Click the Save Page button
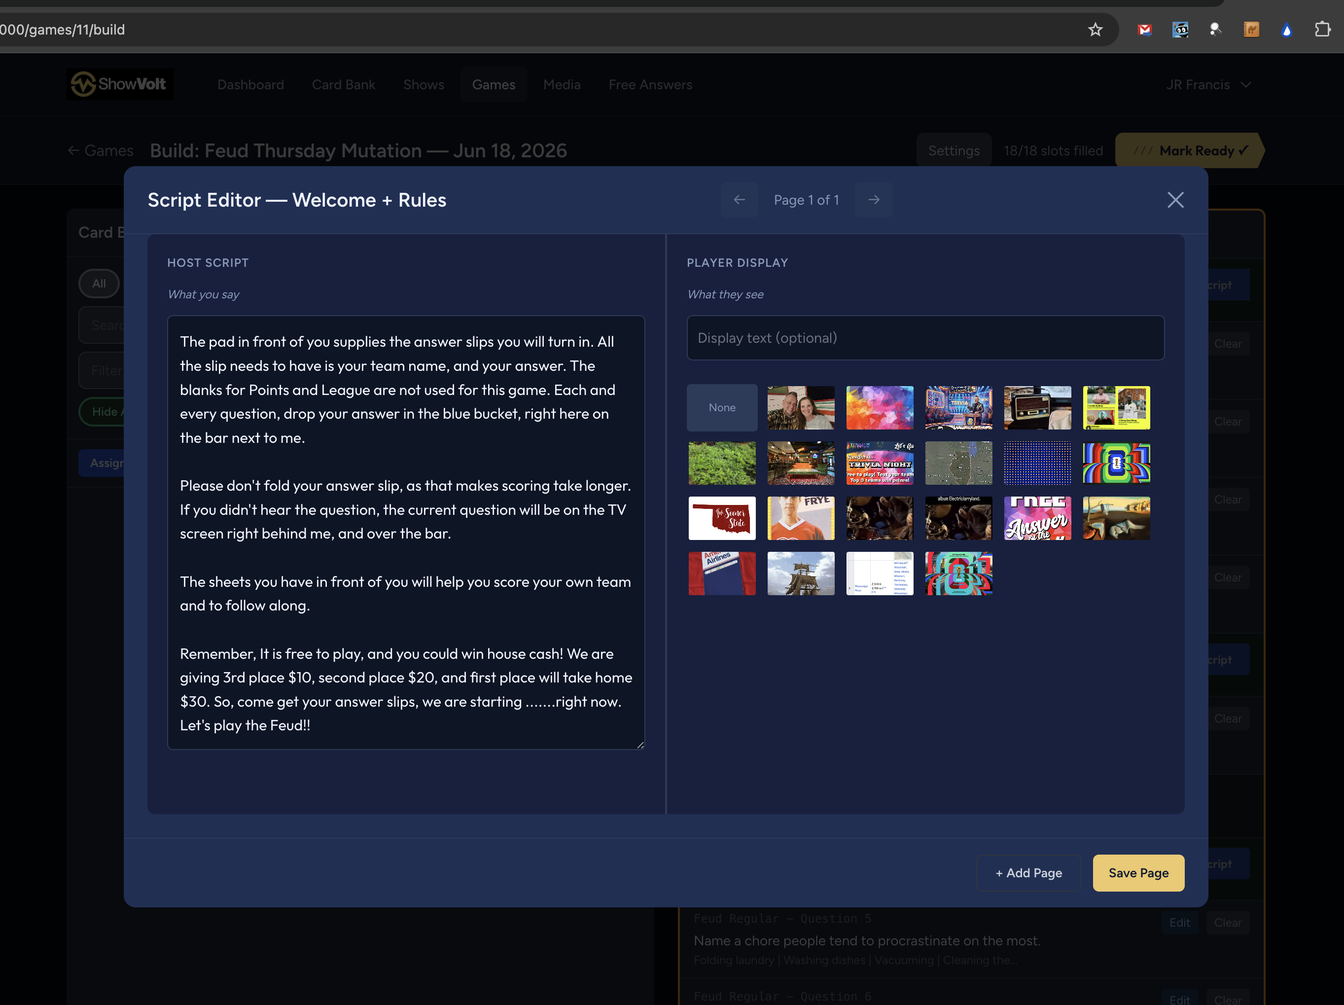1344x1005 pixels. coord(1138,873)
